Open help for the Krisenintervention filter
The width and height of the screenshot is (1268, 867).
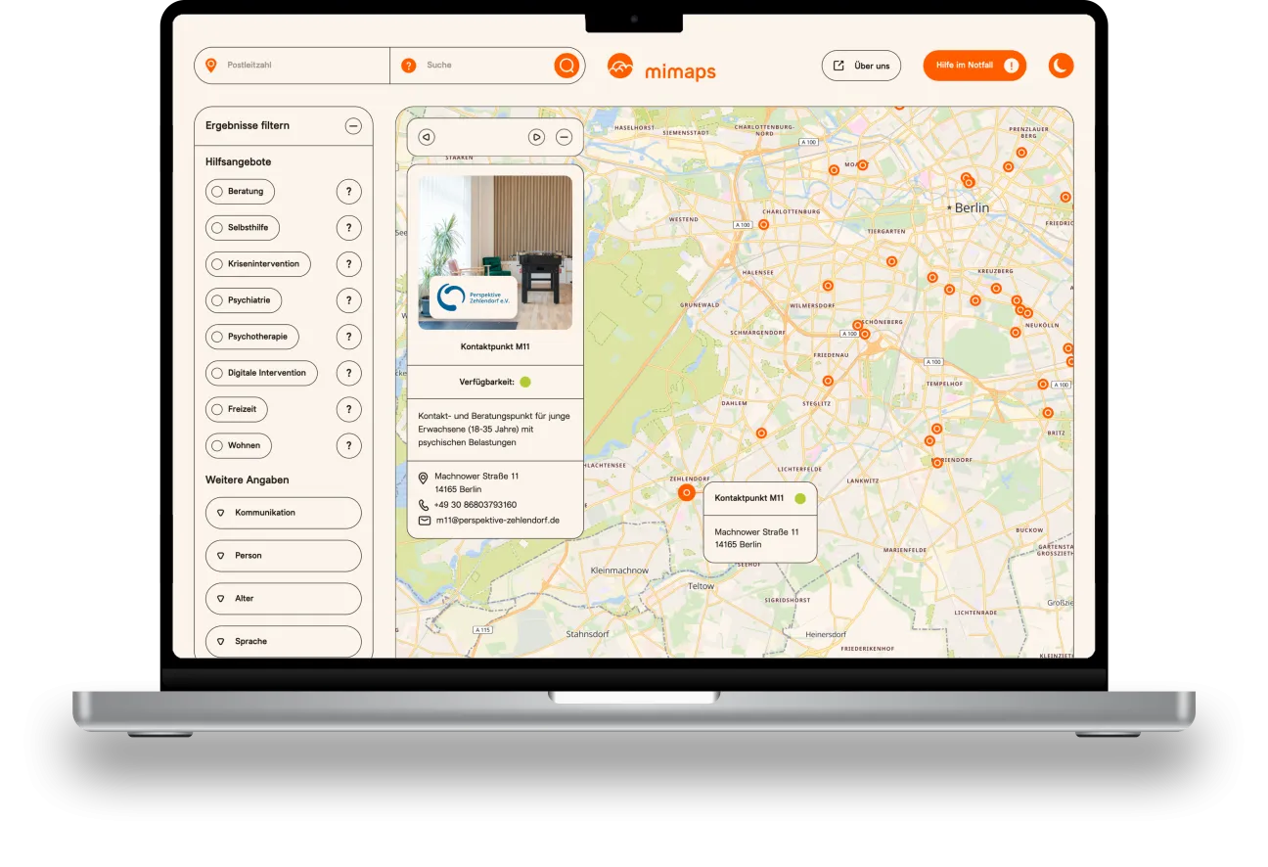point(348,264)
